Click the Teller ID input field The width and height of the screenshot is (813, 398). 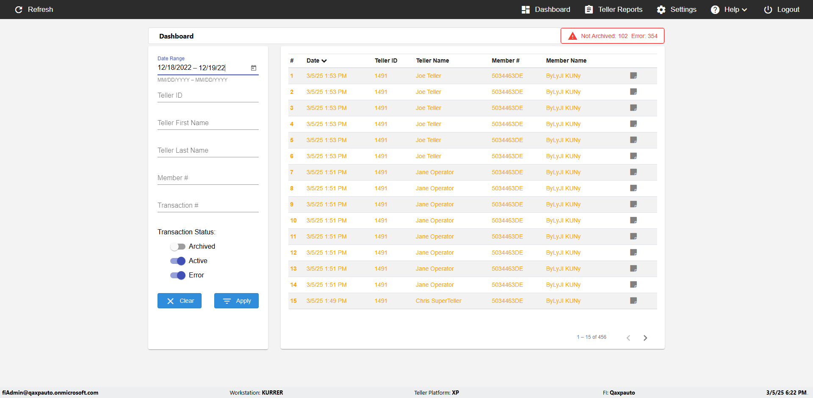click(208, 96)
